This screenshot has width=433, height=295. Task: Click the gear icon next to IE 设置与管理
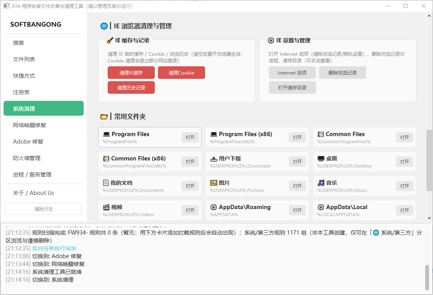coord(271,40)
